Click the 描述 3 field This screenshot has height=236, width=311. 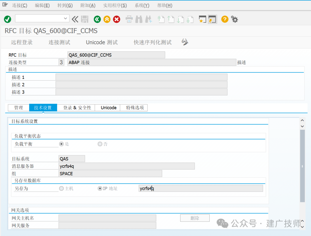click(141, 92)
